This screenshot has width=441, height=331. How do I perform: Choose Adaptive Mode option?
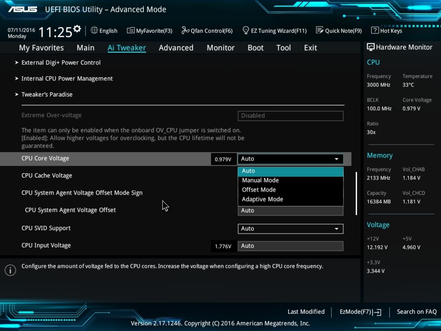point(291,199)
